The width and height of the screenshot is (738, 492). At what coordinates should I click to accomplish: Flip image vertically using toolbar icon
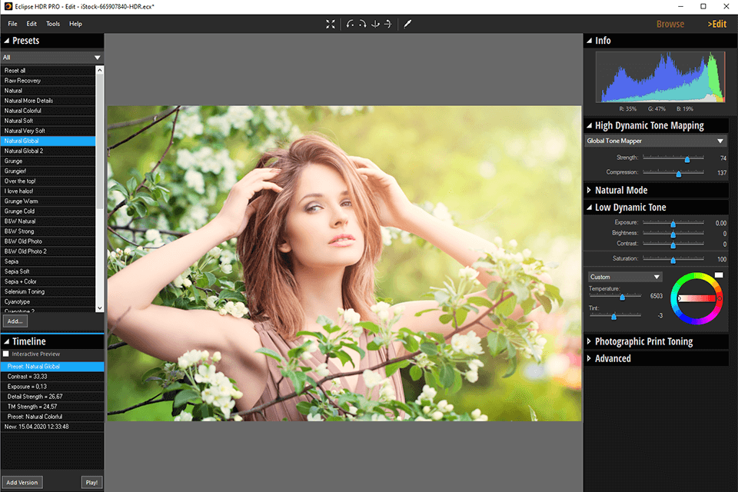(375, 24)
